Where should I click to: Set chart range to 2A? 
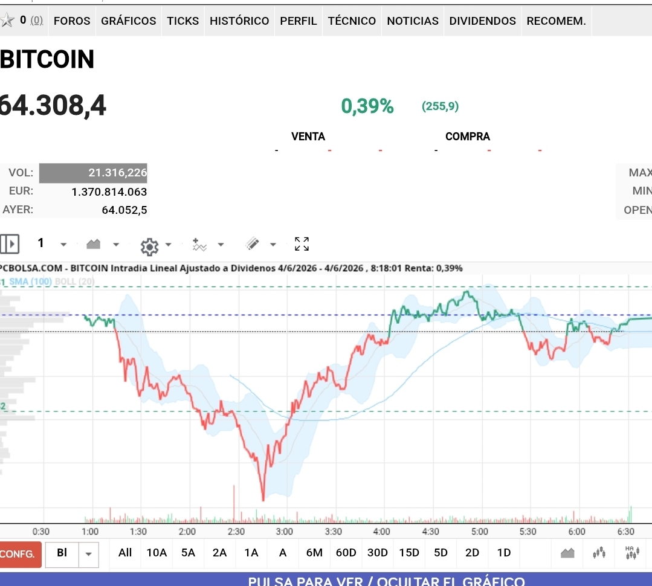coord(220,553)
